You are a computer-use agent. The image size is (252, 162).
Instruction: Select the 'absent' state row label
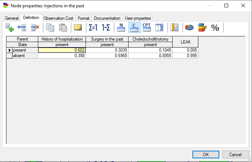[x=25, y=56]
